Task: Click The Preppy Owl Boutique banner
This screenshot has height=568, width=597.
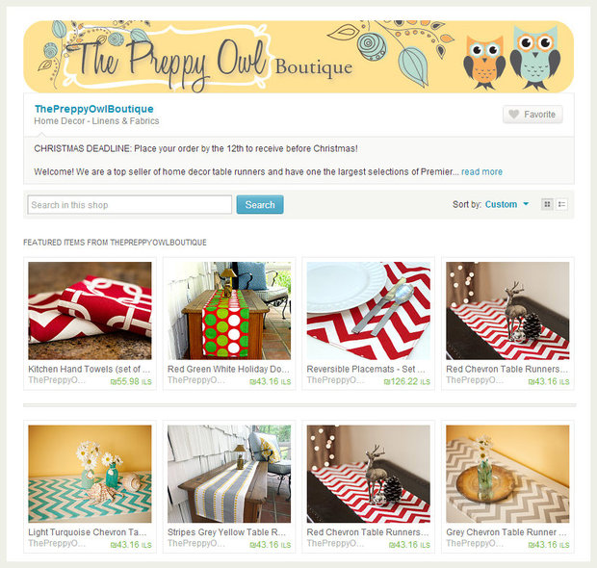Action: (298, 57)
